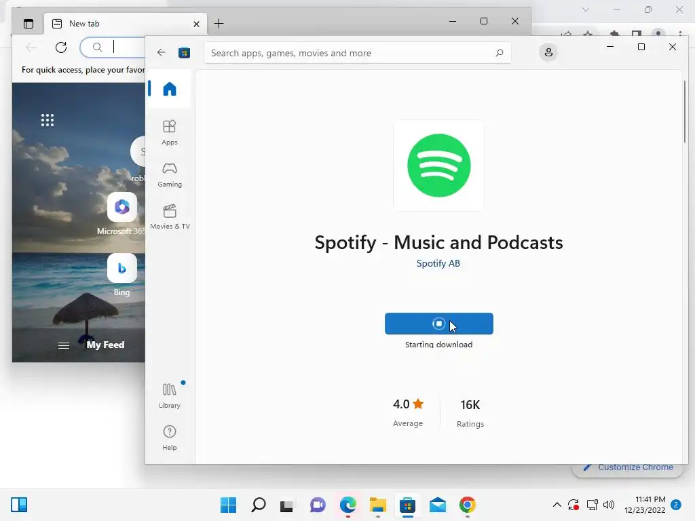695x521 pixels.
Task: Close the Edge New tab
Action: (x=196, y=24)
